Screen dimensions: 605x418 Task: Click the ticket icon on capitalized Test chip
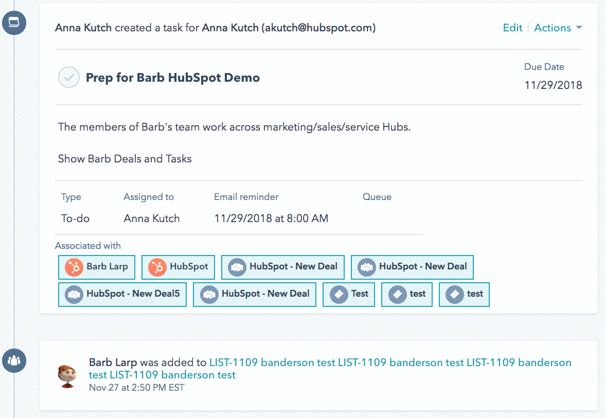(339, 294)
